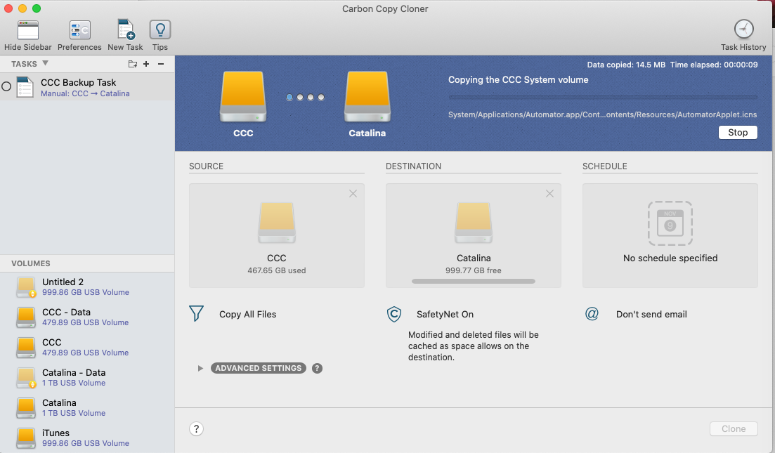Click the CCC Backup Task status circle
The image size is (775, 453).
(6, 86)
